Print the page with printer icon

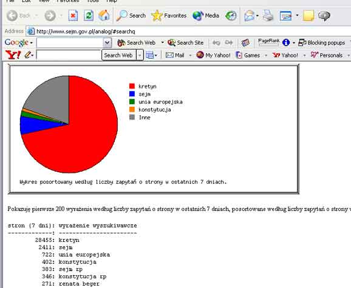coord(268,16)
